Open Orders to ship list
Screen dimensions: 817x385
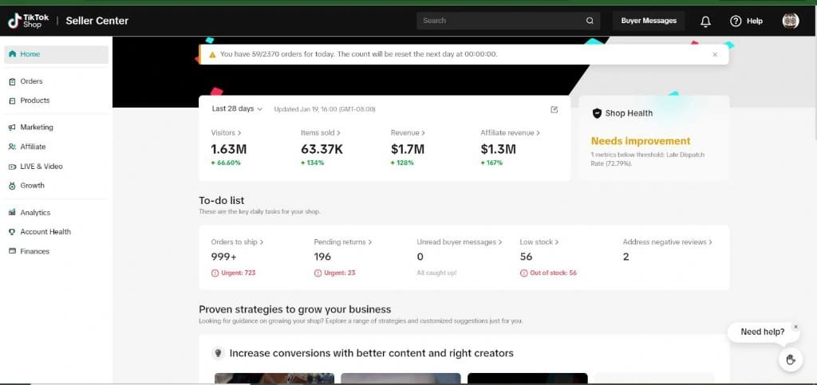[237, 242]
